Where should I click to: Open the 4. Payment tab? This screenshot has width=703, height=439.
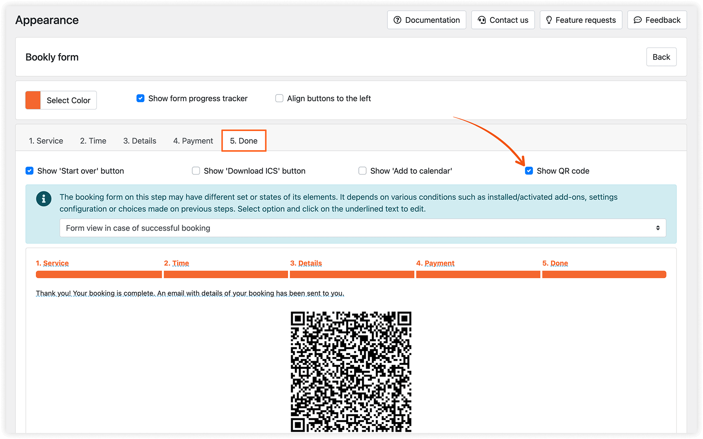click(193, 141)
